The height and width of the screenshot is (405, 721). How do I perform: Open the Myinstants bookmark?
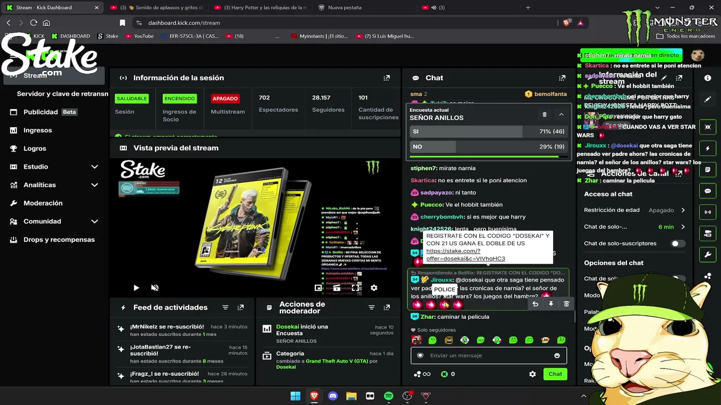click(319, 36)
